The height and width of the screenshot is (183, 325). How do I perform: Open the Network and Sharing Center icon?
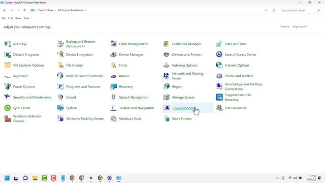tap(166, 76)
